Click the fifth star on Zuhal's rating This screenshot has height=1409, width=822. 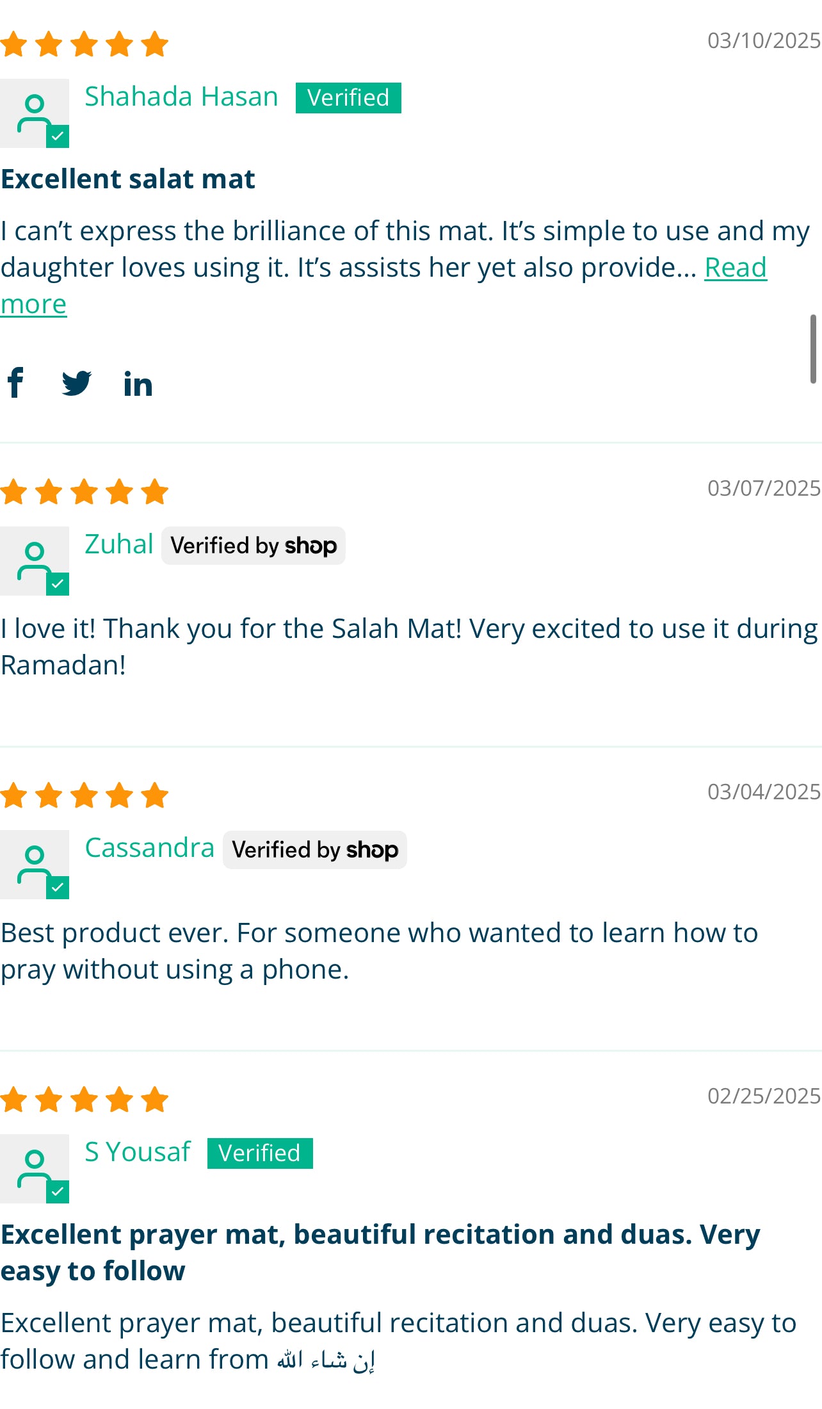[x=156, y=491]
